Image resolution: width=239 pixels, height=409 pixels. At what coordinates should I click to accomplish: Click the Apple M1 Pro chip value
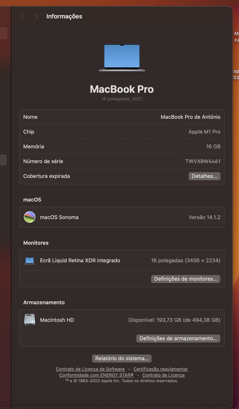204,132
